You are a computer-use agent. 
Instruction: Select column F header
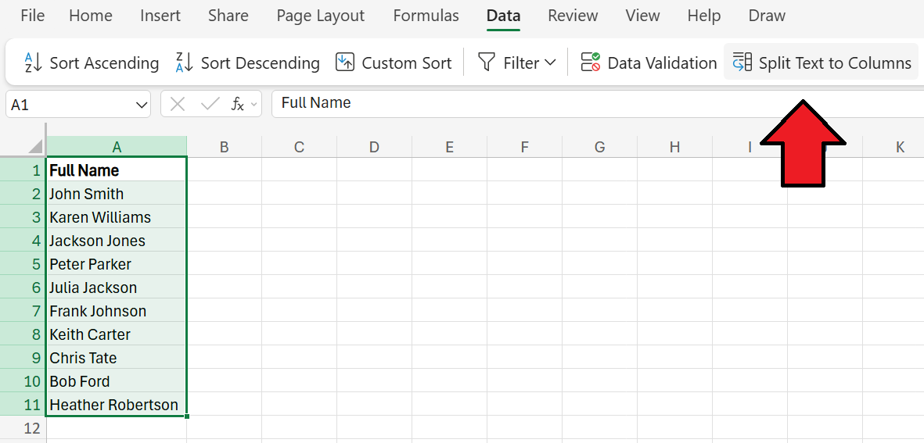pos(524,147)
